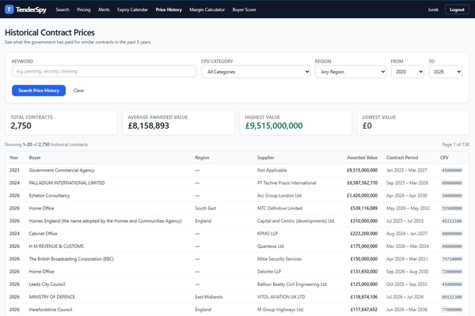Viewport: 475px width, 316px height.
Task: Click the Logout button
Action: click(457, 9)
